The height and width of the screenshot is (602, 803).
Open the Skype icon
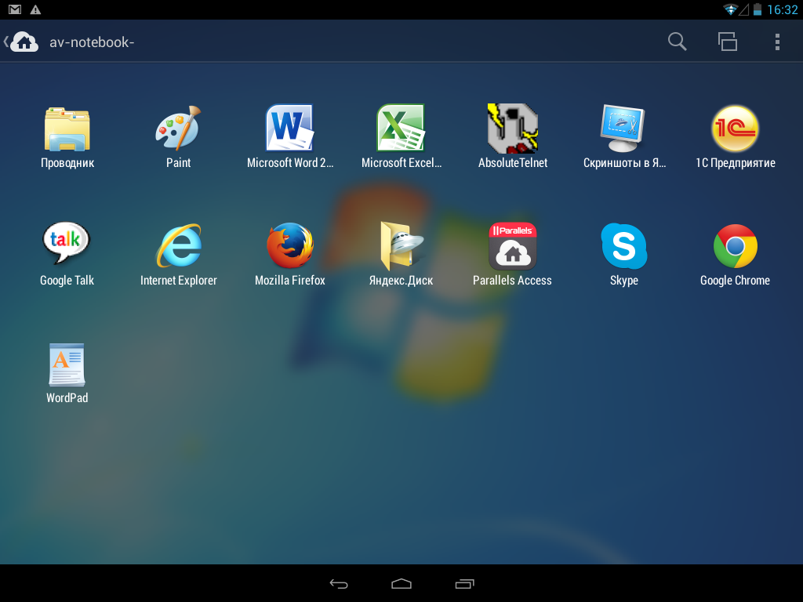click(x=623, y=246)
